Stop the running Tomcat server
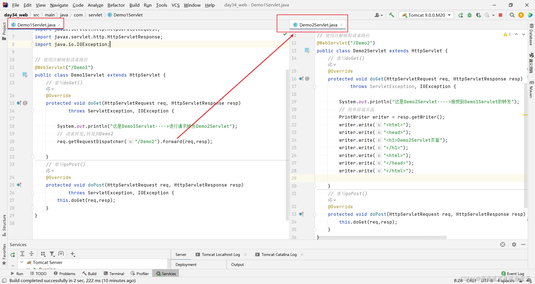This screenshot has width=535, height=284. pyautogui.click(x=500, y=15)
